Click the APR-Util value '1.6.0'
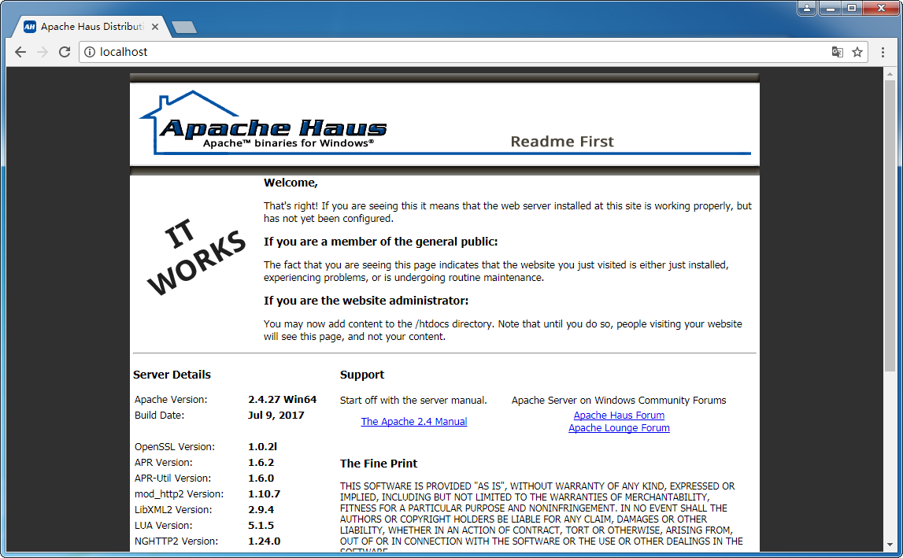 click(261, 478)
